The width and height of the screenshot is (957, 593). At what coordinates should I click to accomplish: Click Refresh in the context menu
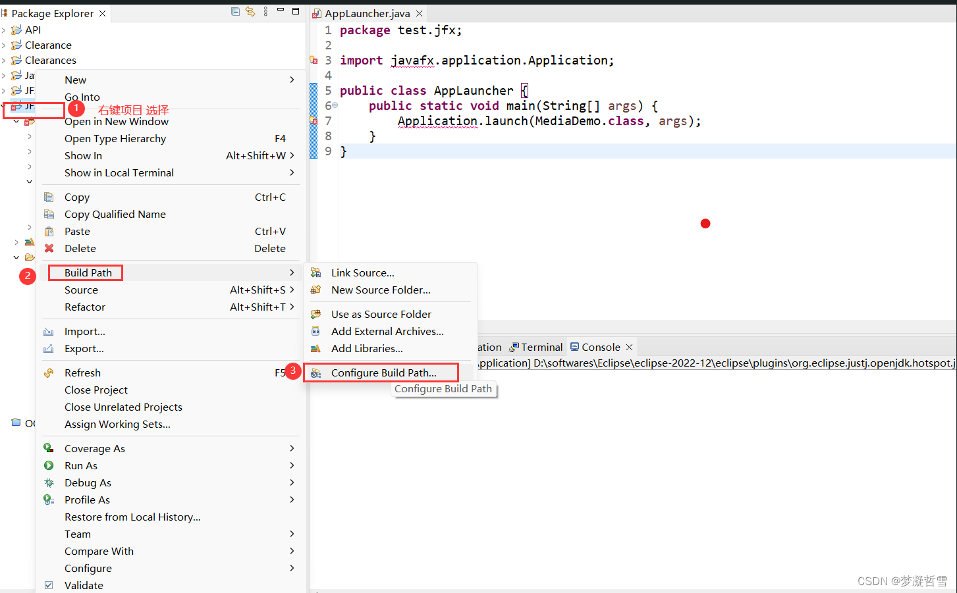[x=82, y=373]
